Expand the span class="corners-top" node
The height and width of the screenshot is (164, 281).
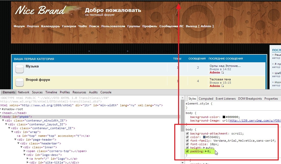point(24,151)
